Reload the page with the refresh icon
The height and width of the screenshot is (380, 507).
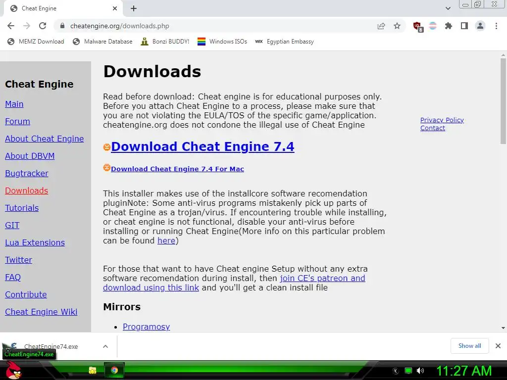tap(43, 26)
